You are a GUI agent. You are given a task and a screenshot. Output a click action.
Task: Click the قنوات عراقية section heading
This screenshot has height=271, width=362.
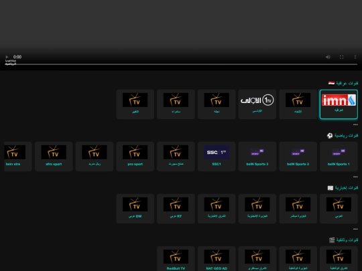(343, 83)
